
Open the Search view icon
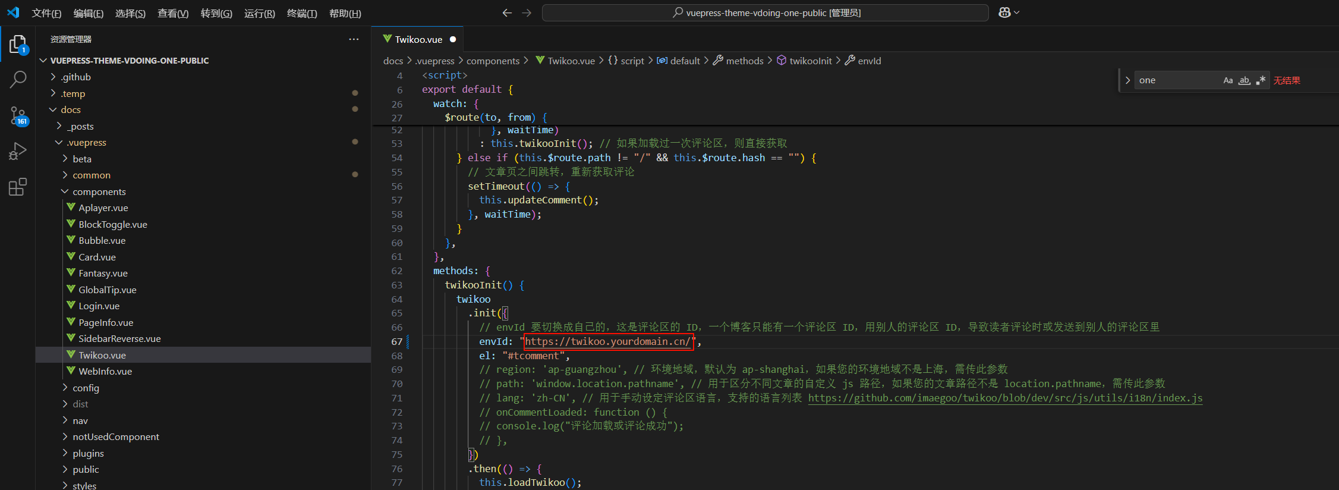(18, 79)
